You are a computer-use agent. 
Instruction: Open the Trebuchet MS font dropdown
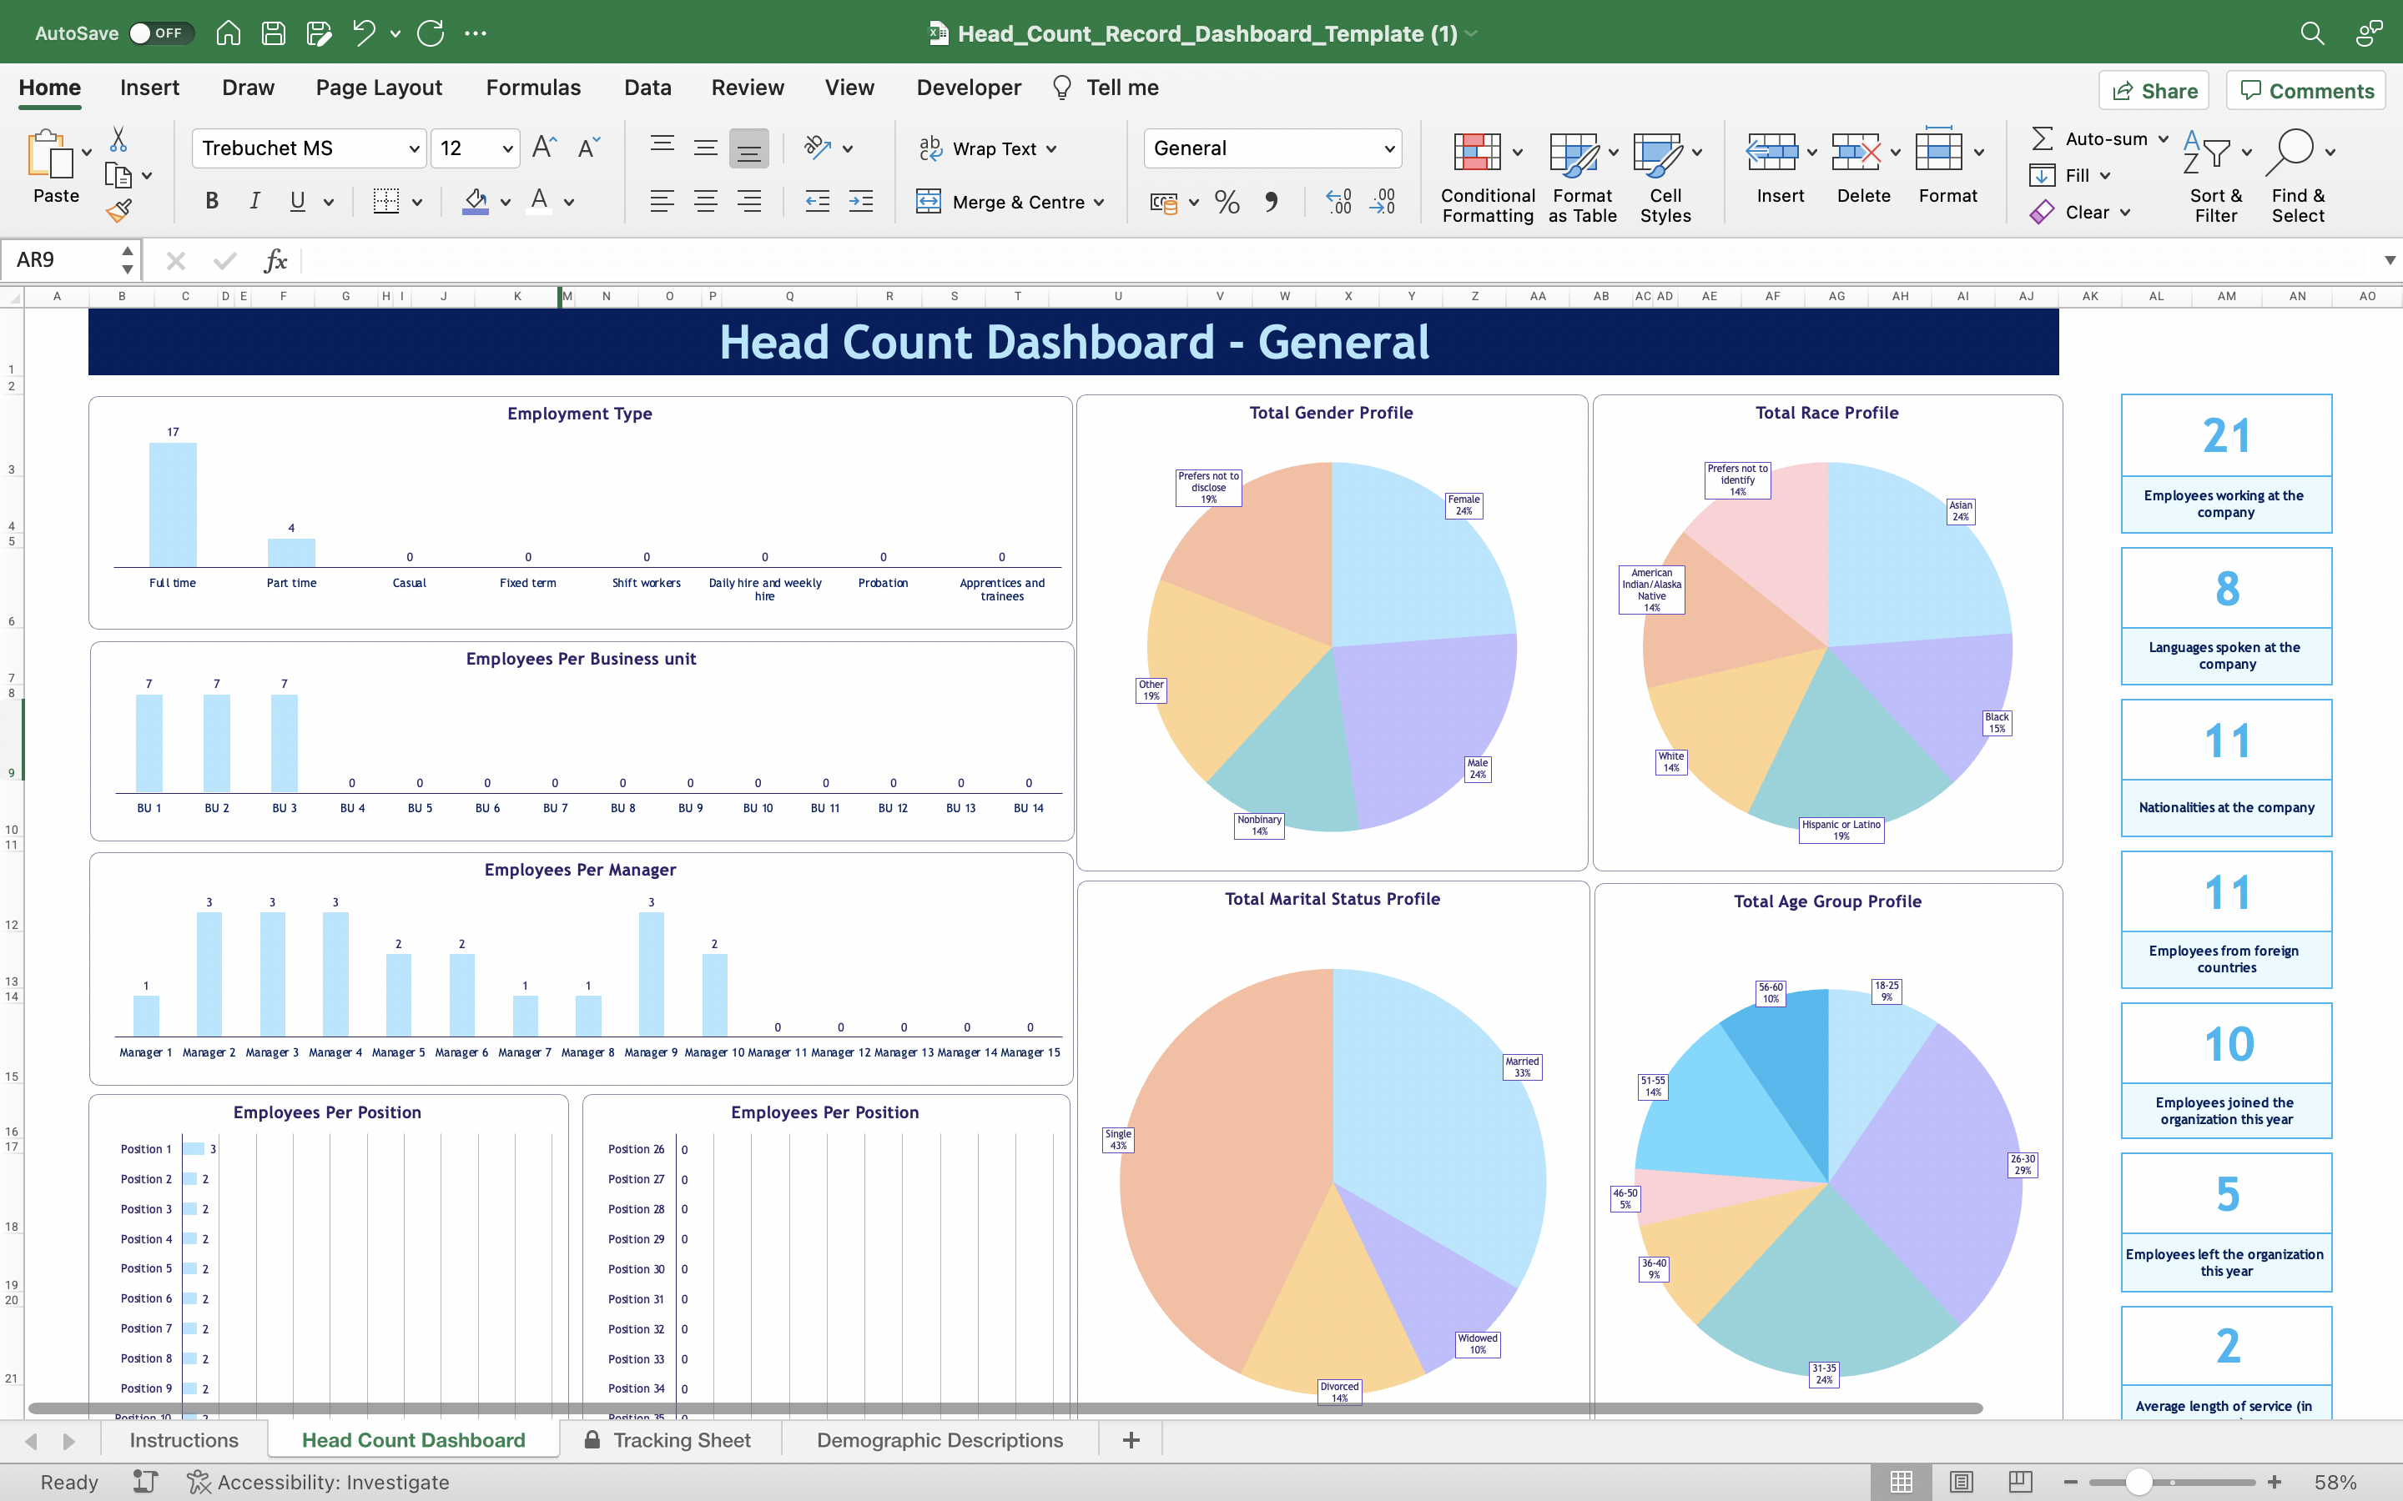414,149
